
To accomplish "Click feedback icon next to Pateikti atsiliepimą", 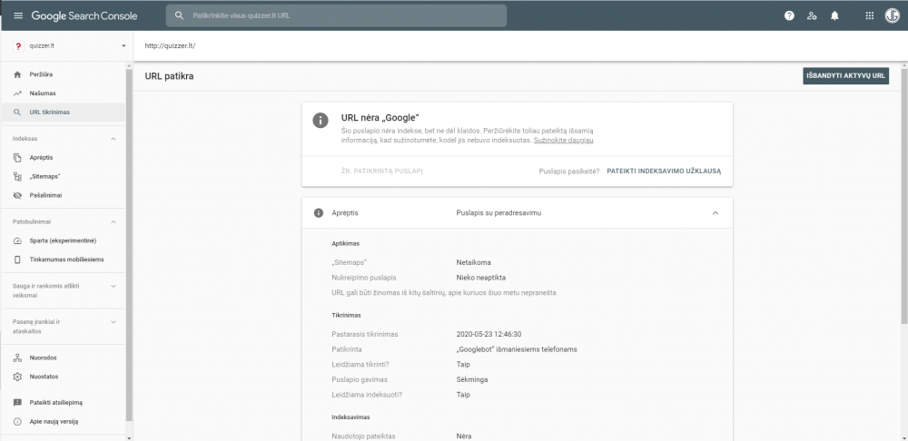I will pos(17,402).
